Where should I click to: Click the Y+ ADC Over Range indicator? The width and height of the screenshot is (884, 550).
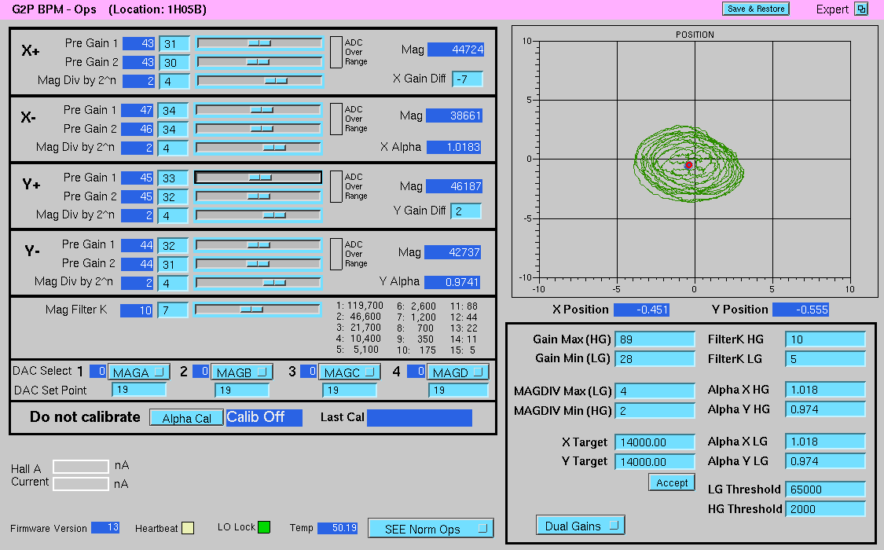[336, 186]
